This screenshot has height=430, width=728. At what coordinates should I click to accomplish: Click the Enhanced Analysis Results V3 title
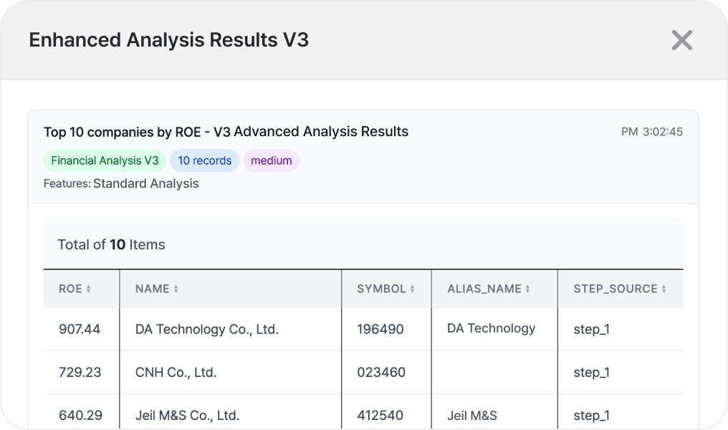(x=169, y=40)
